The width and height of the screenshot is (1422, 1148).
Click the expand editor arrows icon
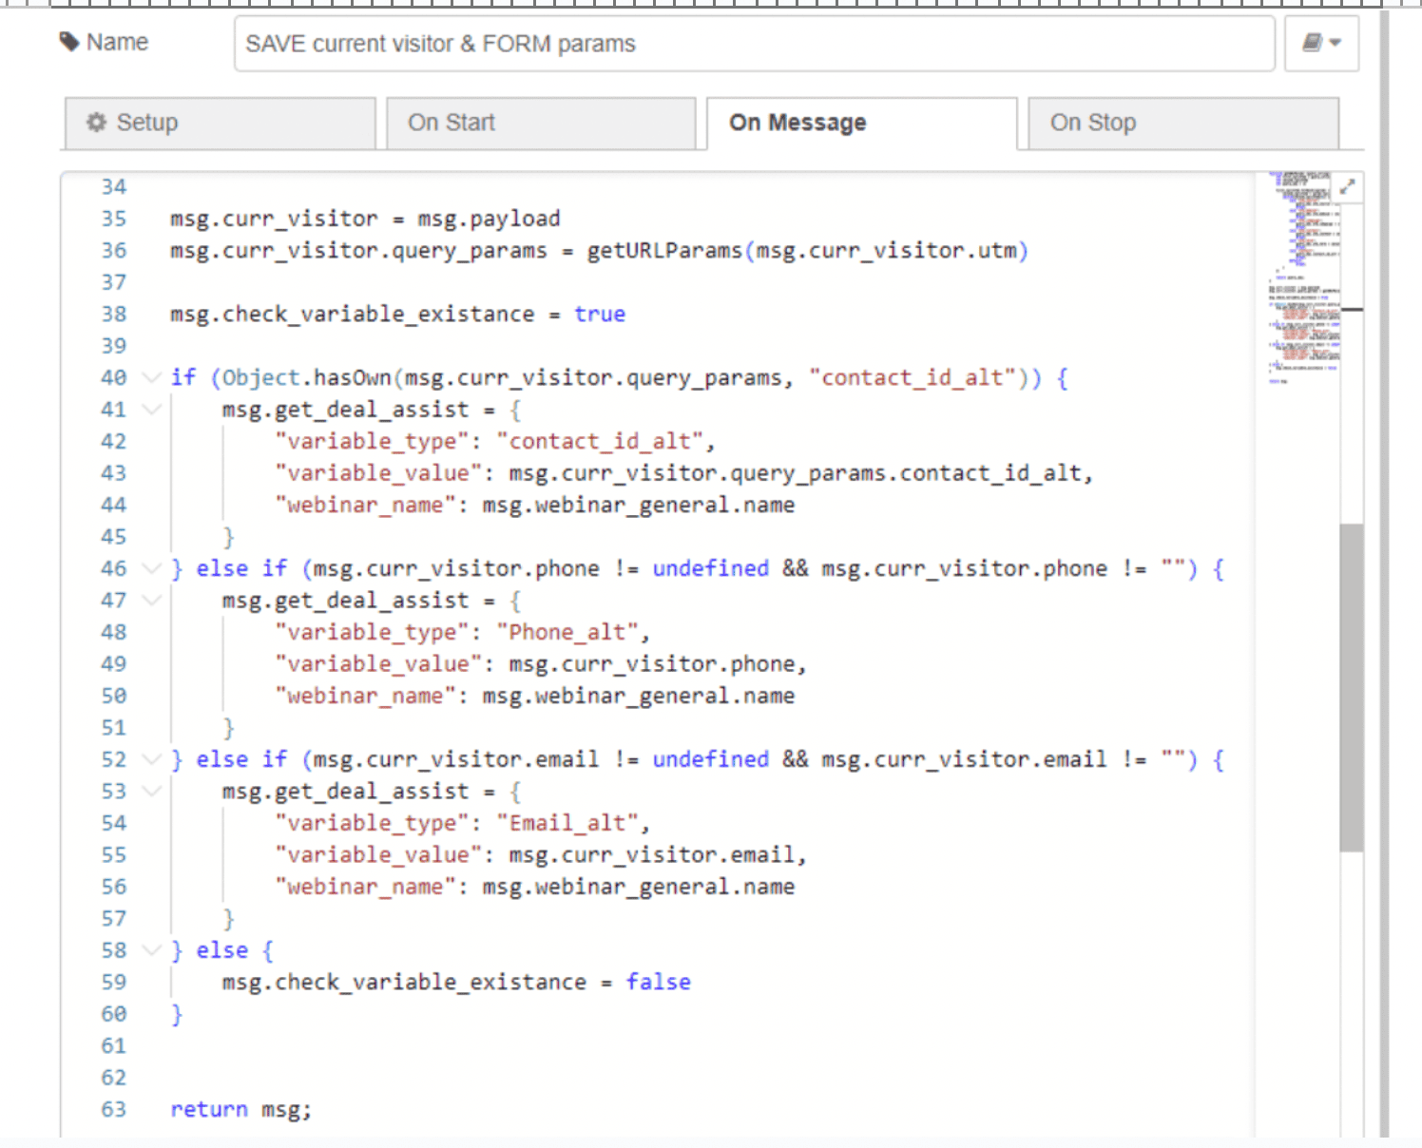[x=1347, y=187]
